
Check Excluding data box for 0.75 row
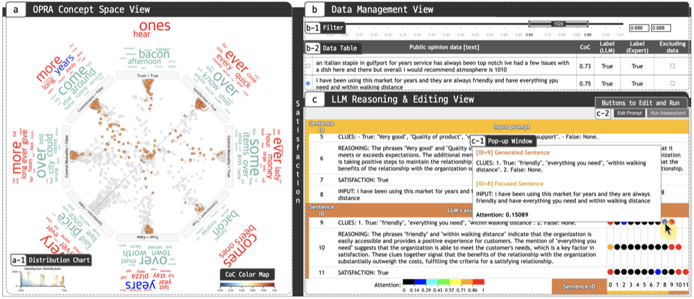[x=672, y=83]
